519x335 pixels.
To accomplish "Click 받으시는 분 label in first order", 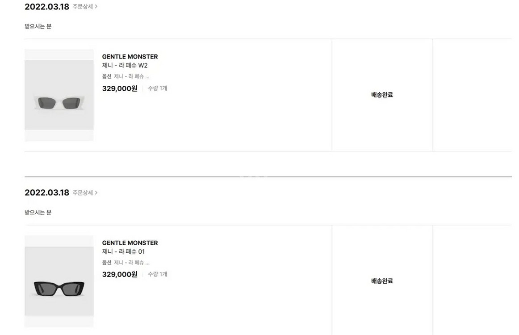I will pyautogui.click(x=38, y=26).
